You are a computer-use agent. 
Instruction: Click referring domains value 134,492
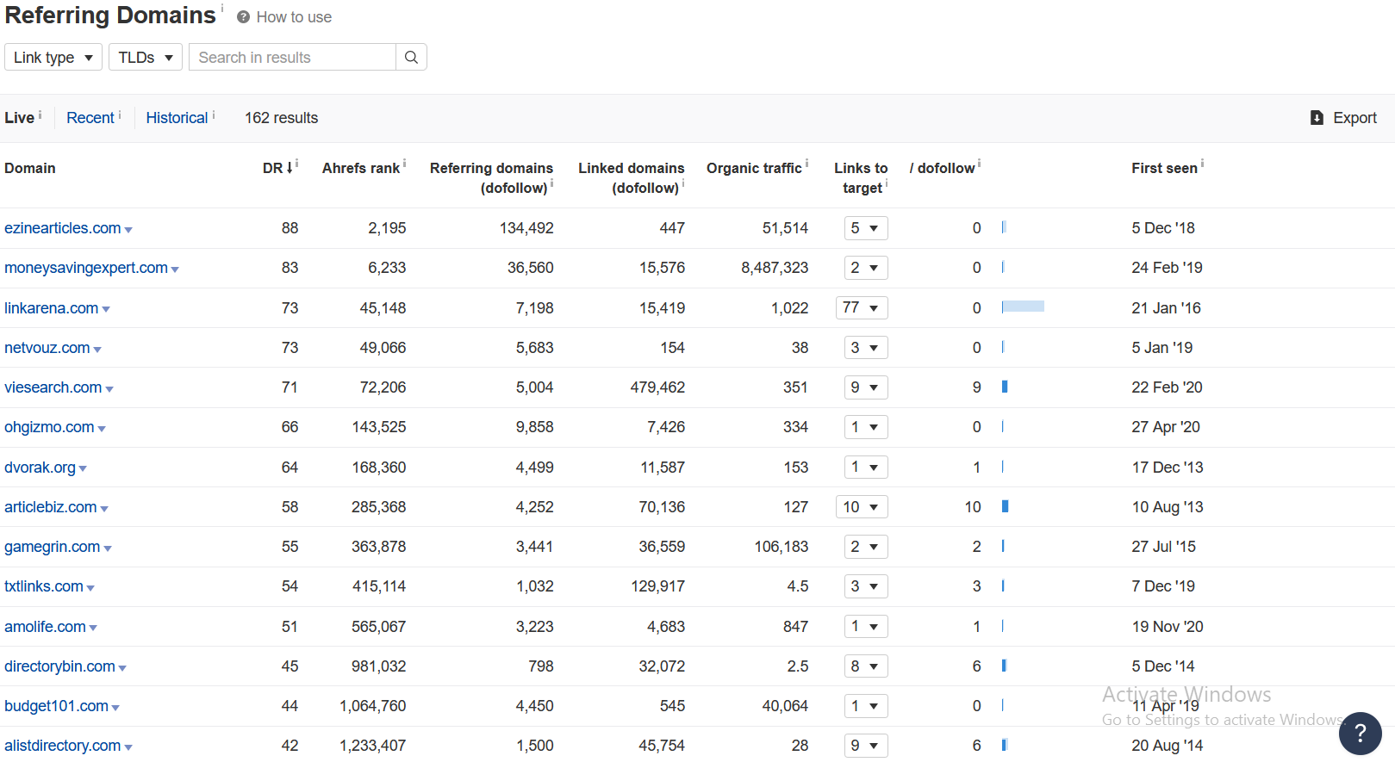pos(526,228)
